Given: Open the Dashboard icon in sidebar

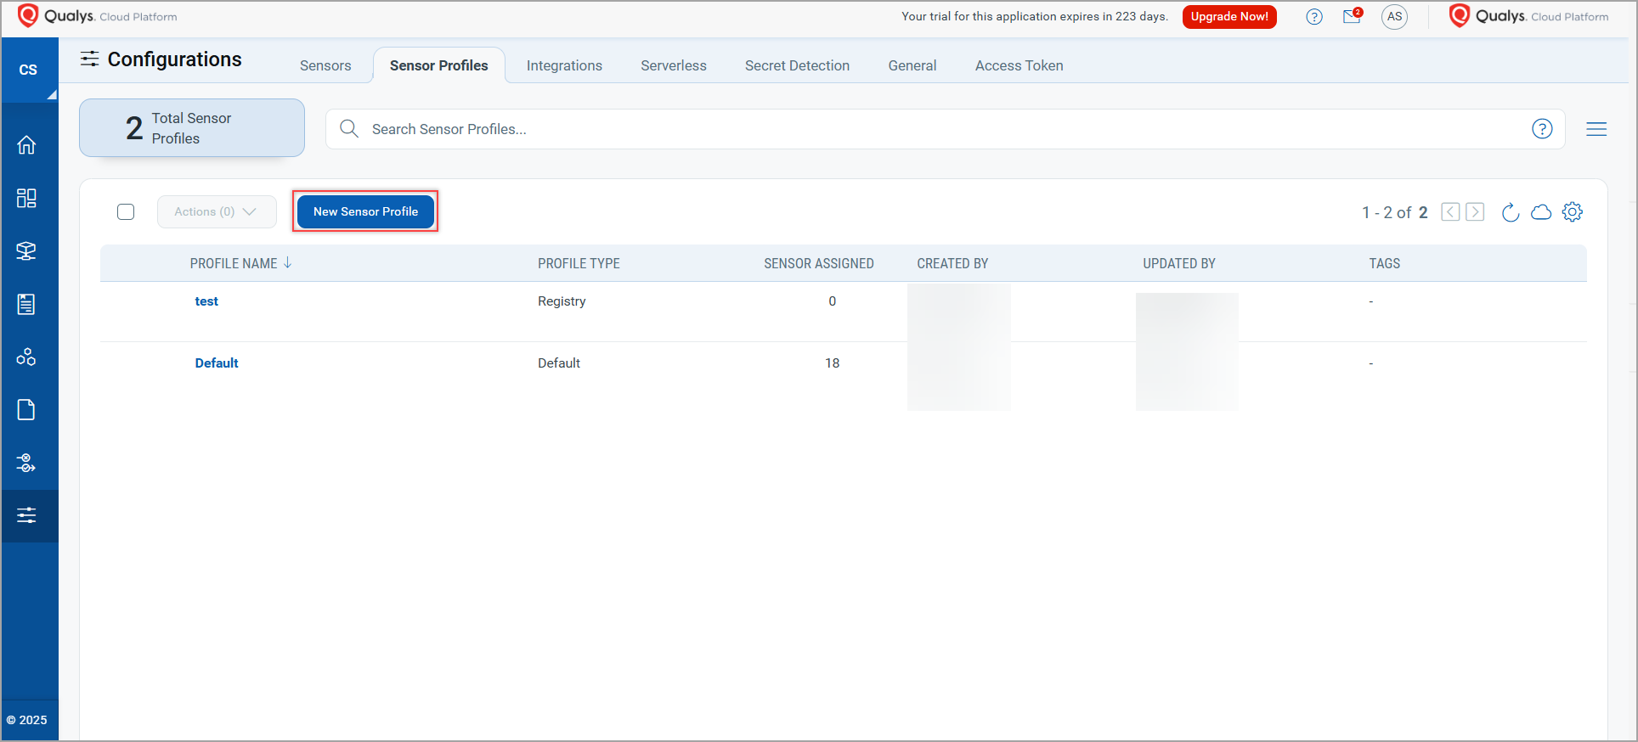Looking at the screenshot, I should [x=26, y=198].
